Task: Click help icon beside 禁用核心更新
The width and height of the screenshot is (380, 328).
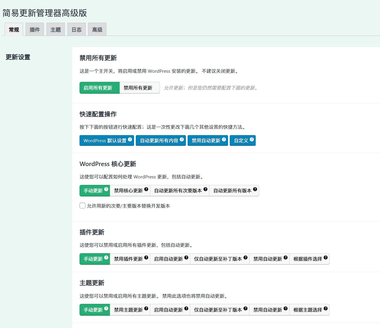Action: pos(146,189)
